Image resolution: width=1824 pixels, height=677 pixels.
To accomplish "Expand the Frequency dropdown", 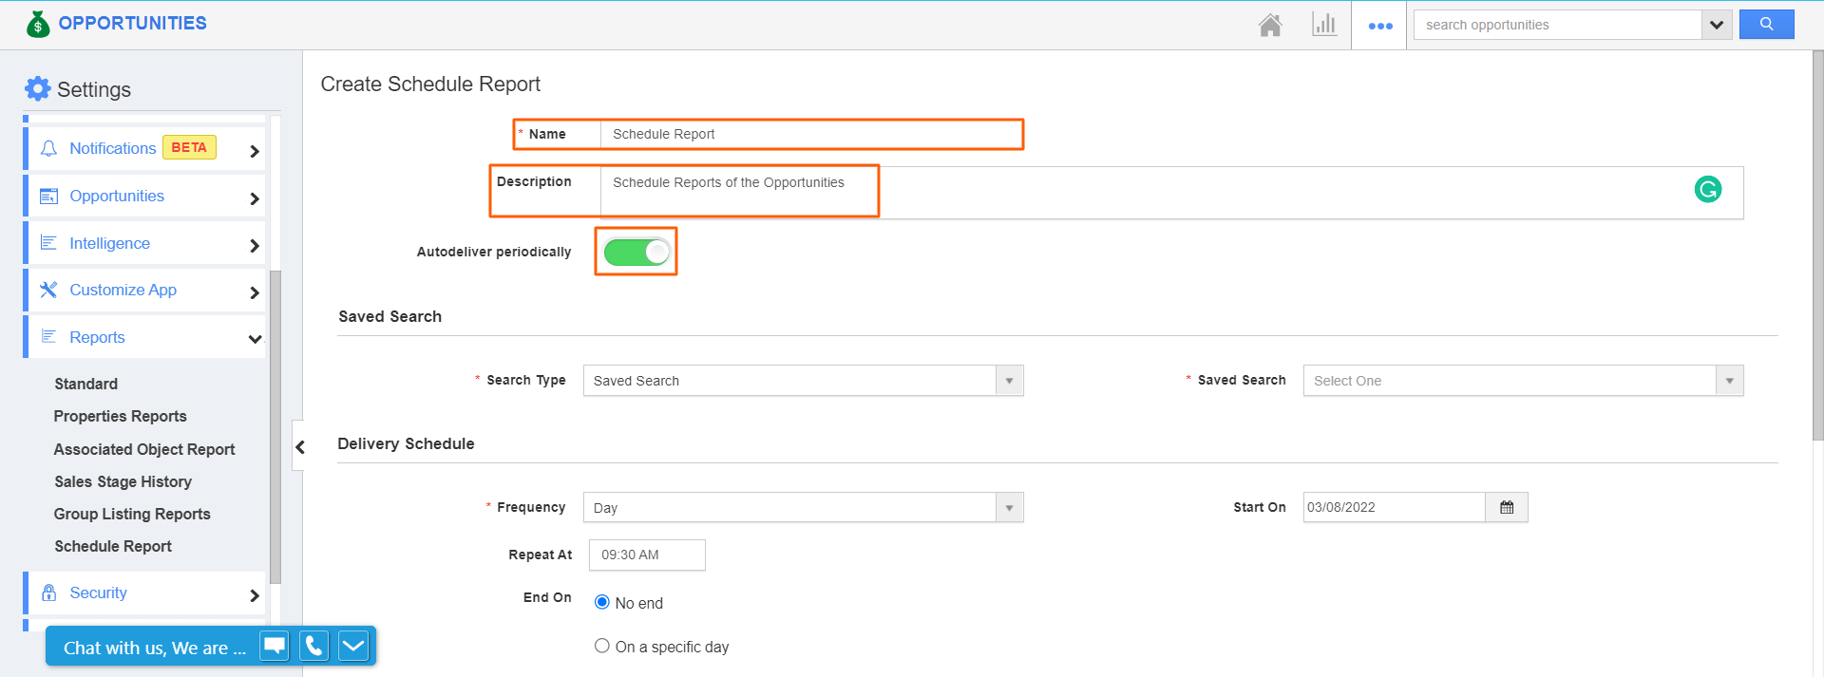I will tap(803, 508).
